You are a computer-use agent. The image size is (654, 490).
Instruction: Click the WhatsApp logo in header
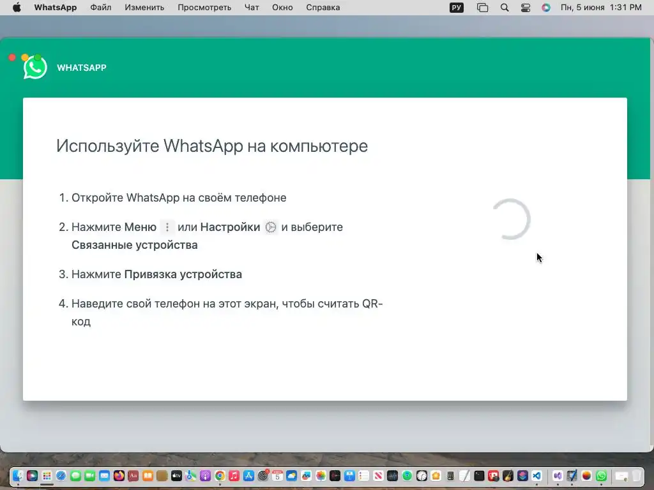point(35,67)
